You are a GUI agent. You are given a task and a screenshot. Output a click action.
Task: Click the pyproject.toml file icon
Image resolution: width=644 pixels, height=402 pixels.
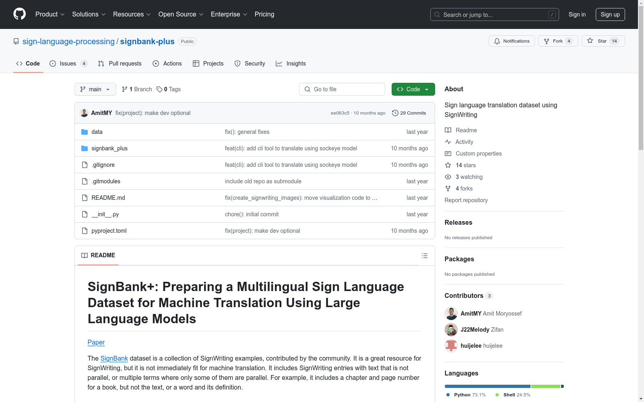point(85,231)
